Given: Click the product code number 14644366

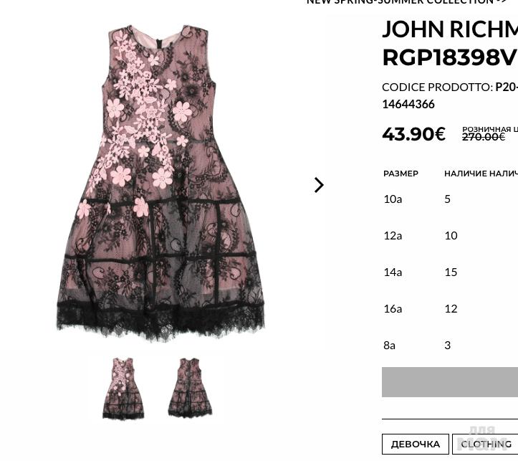Looking at the screenshot, I should click(x=408, y=105).
